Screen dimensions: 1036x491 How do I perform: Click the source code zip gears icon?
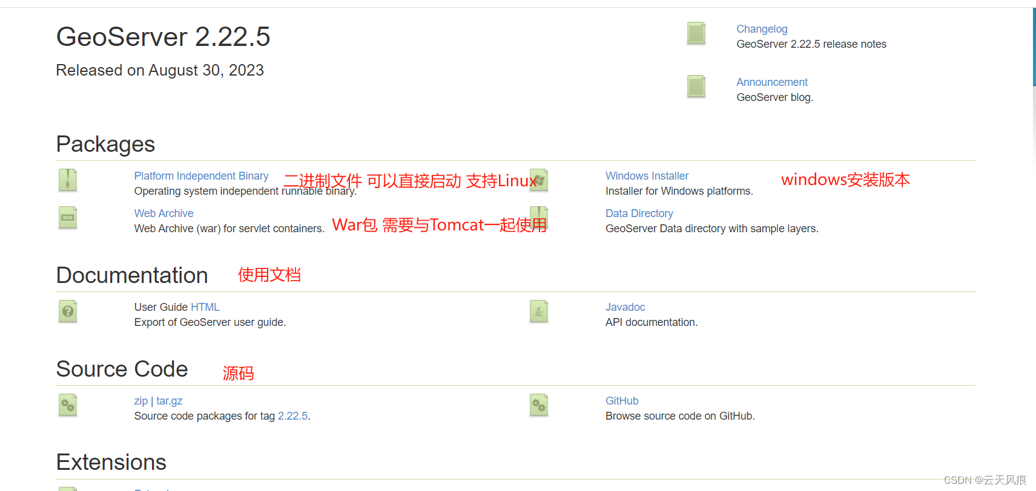pos(67,405)
